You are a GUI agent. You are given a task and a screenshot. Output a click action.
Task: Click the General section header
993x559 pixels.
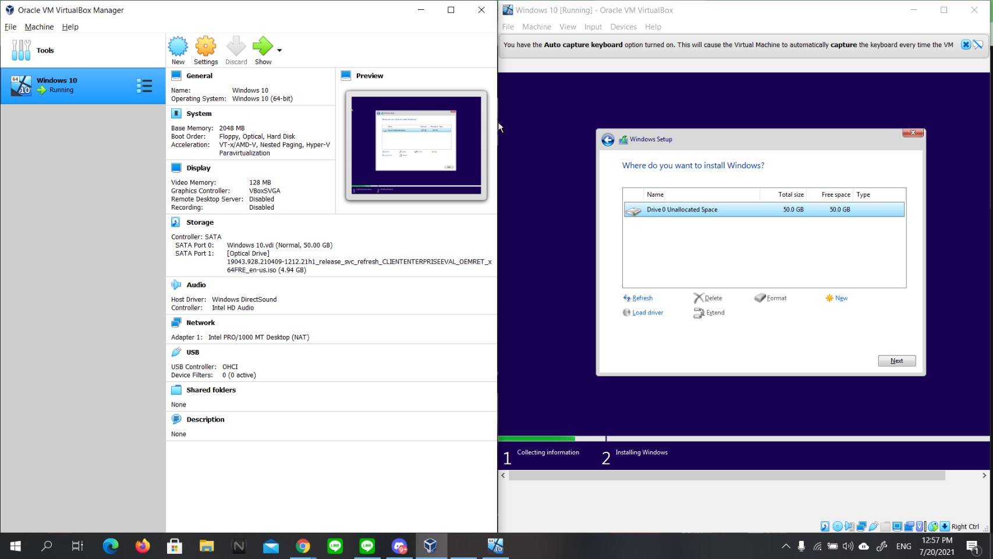pos(199,76)
